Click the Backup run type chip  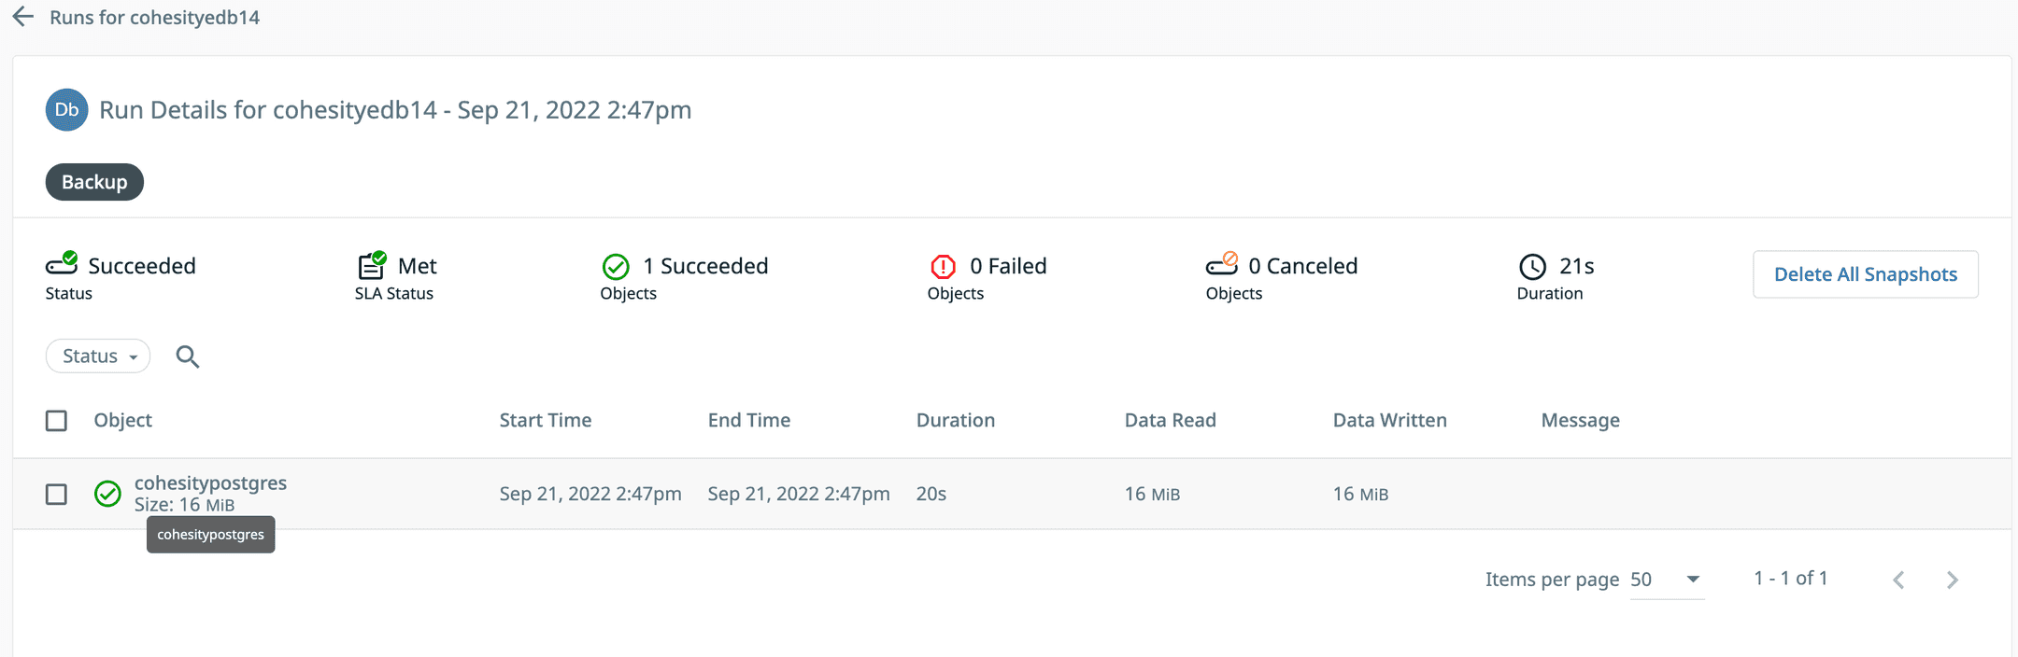click(x=94, y=182)
